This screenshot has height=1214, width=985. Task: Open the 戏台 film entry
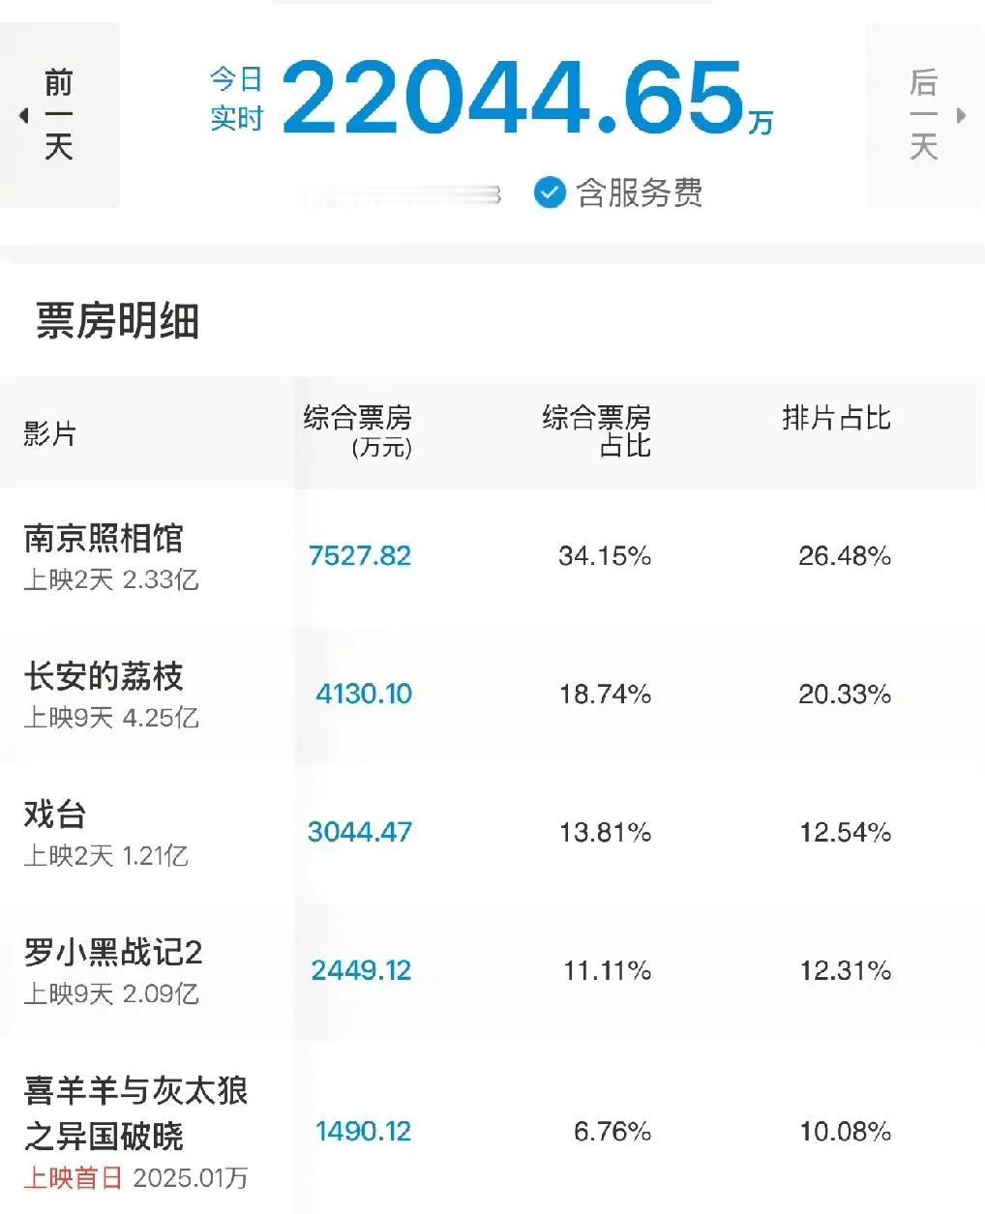pos(492,833)
